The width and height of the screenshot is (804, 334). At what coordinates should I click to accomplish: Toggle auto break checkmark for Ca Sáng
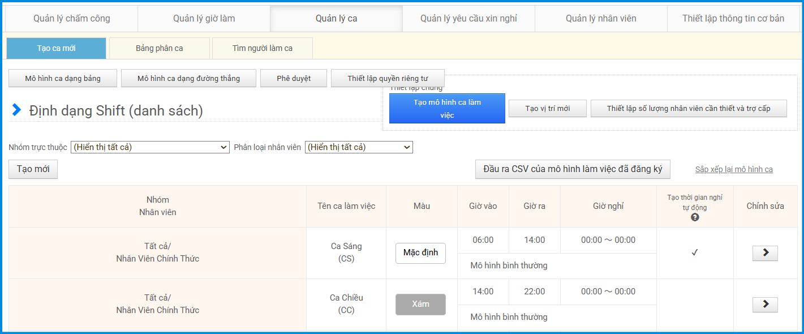tap(695, 252)
